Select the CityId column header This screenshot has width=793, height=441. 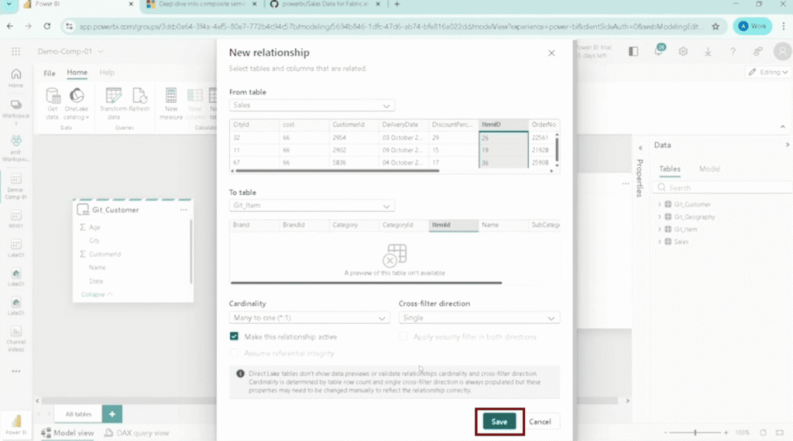tap(254, 125)
